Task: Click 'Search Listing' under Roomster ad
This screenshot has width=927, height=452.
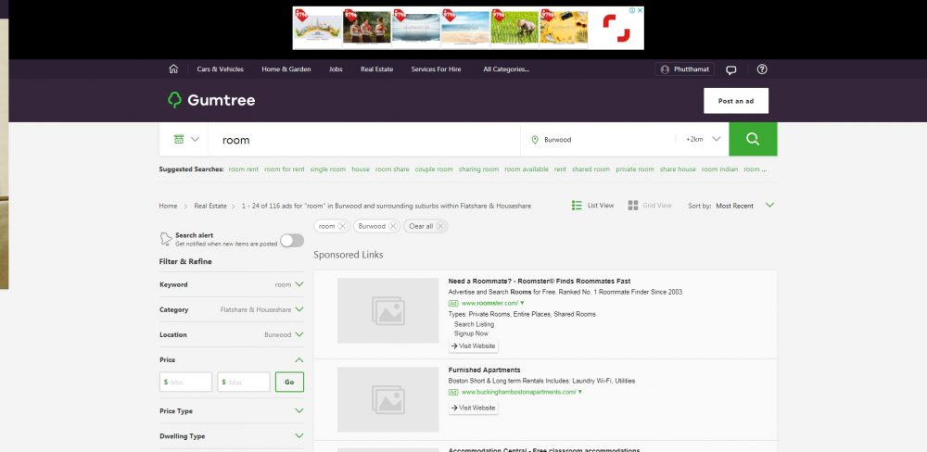Action: point(474,324)
